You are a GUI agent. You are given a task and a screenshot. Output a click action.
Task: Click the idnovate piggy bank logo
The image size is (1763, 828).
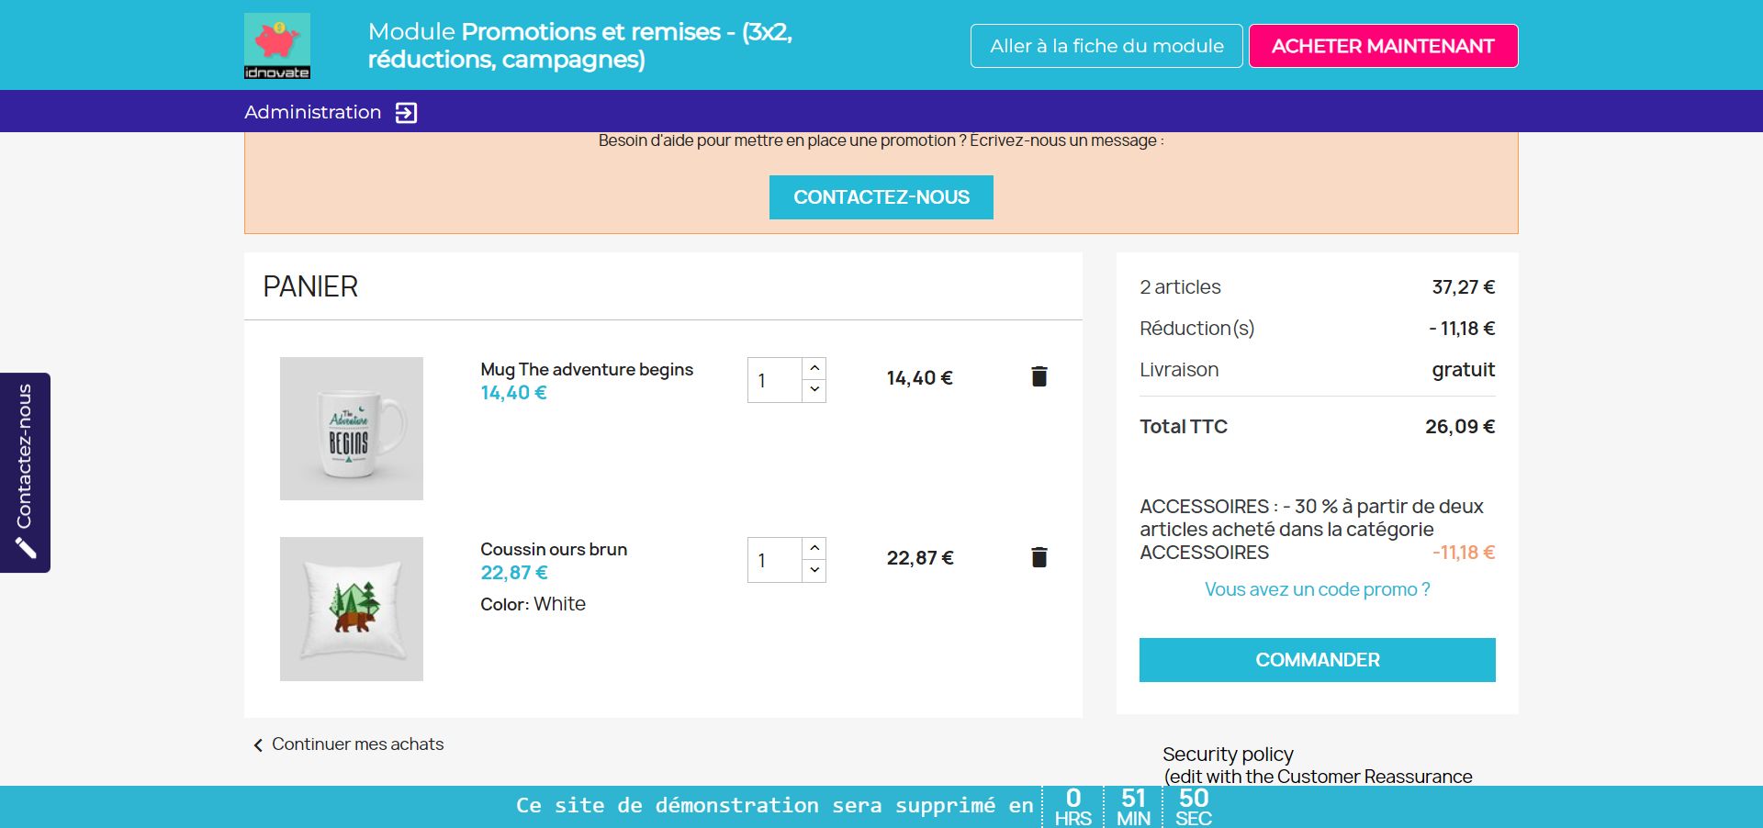276,46
